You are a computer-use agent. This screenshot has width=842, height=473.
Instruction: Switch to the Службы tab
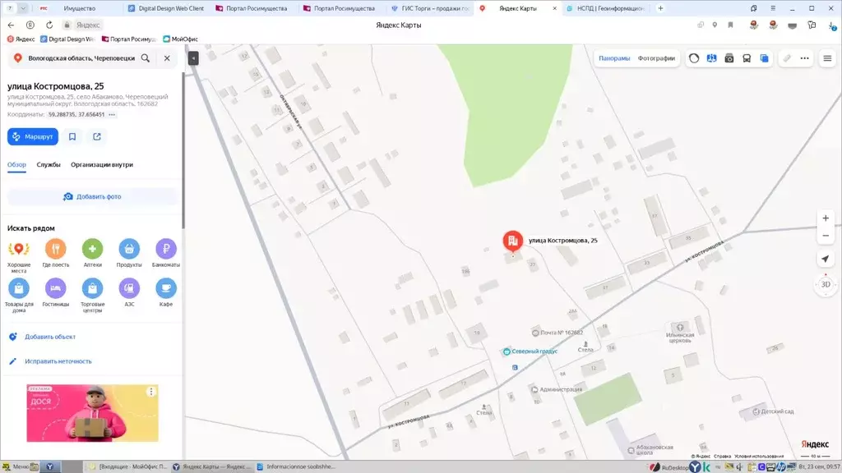[49, 165]
